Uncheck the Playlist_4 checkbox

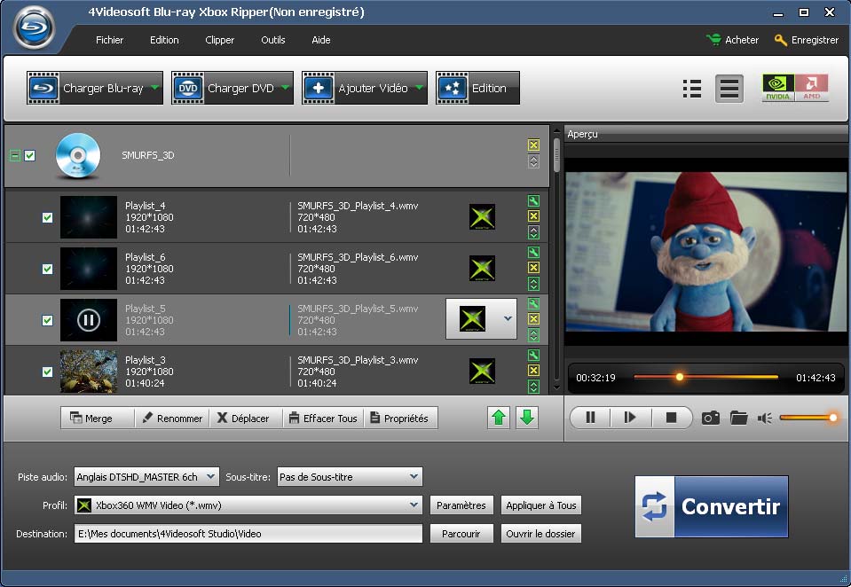(48, 217)
